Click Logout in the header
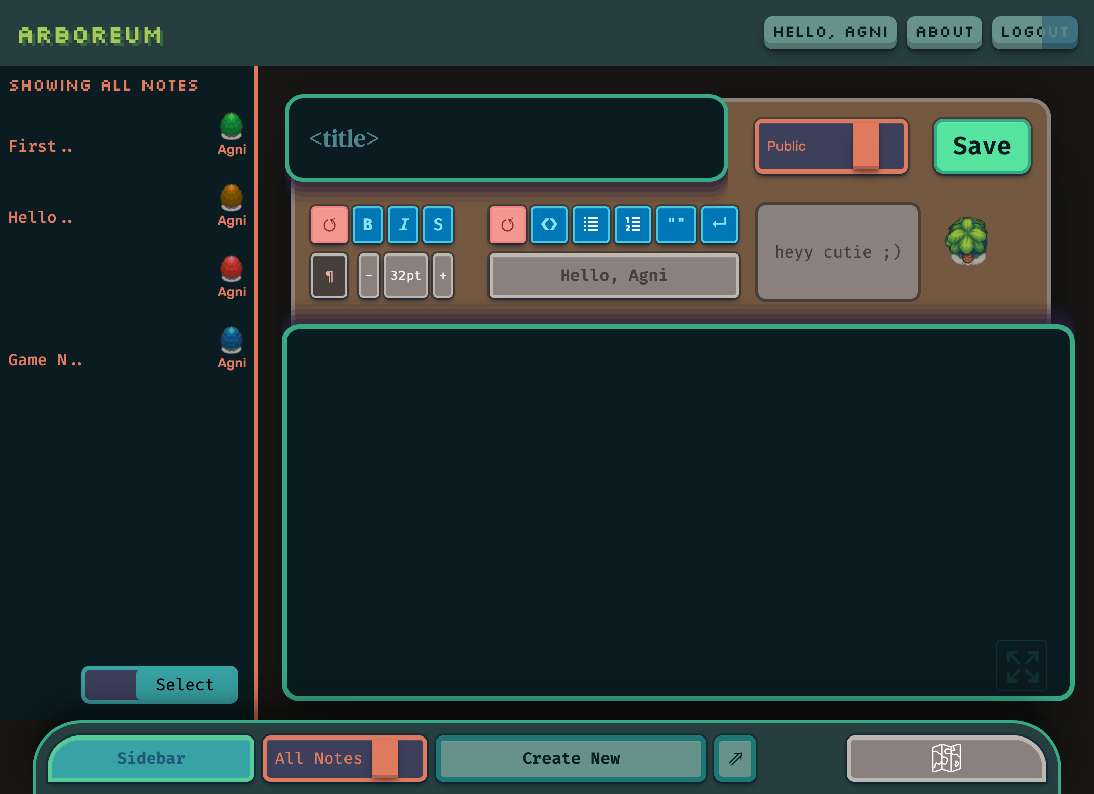 click(1034, 33)
